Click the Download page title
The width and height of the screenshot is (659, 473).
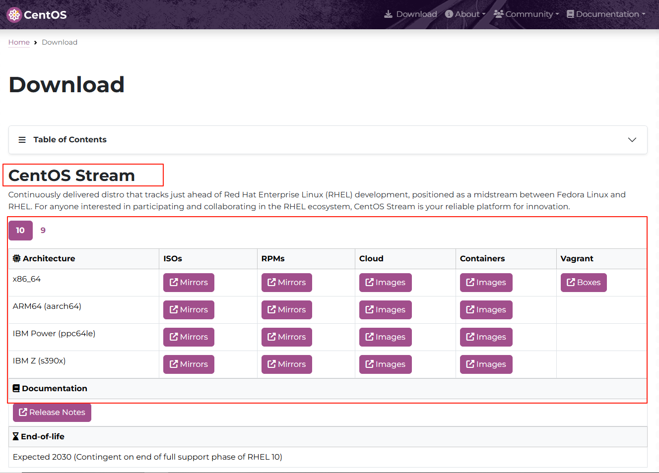[x=66, y=85]
